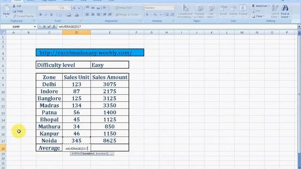Open the Fill menu in Editing group

(257, 11)
